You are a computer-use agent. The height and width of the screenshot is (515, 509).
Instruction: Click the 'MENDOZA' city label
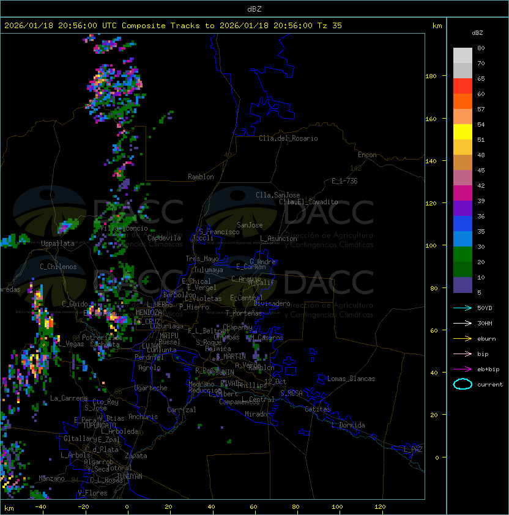(149, 313)
